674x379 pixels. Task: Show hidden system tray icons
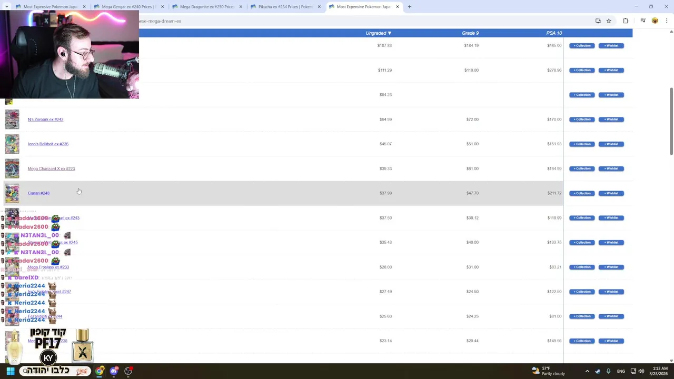click(587, 371)
